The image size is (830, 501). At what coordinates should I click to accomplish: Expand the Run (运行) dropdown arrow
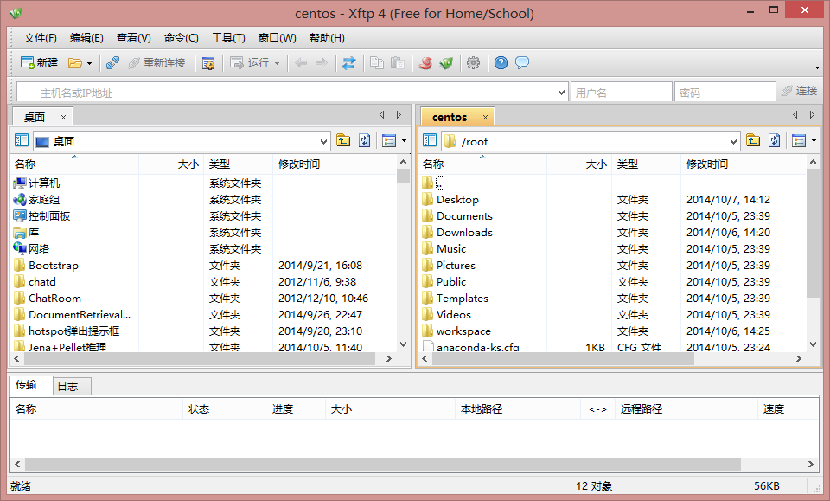[277, 63]
